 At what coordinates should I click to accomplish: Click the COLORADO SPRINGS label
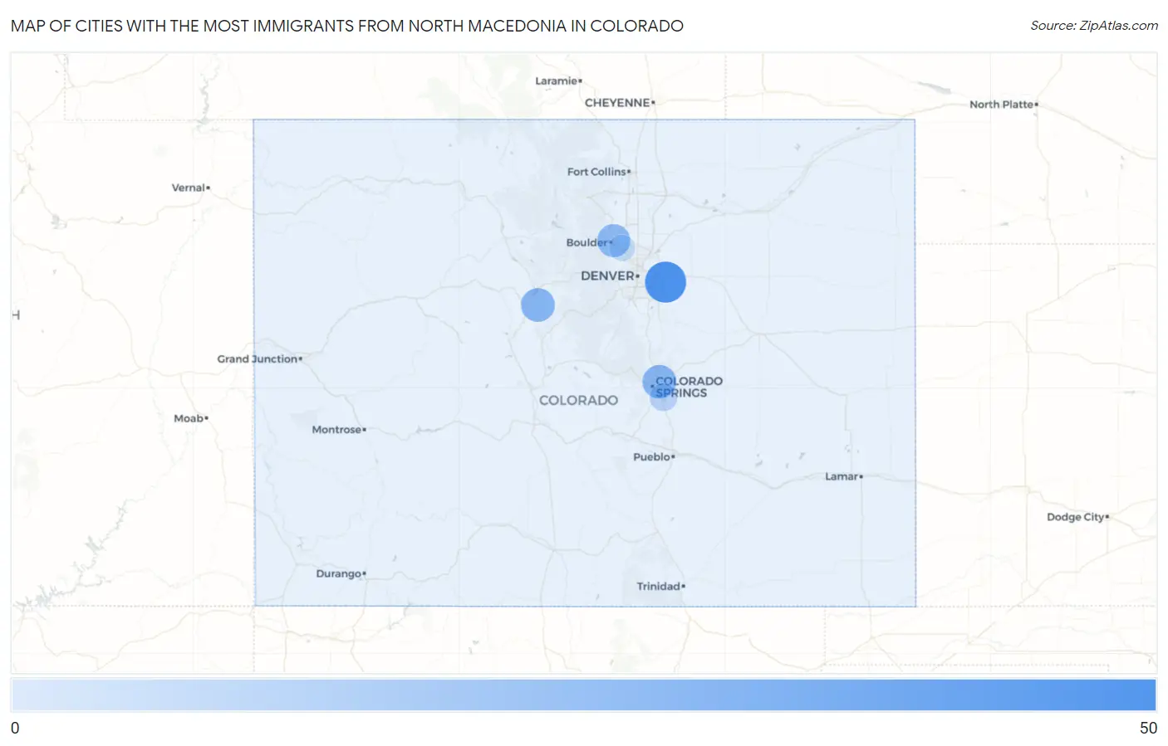tap(689, 388)
